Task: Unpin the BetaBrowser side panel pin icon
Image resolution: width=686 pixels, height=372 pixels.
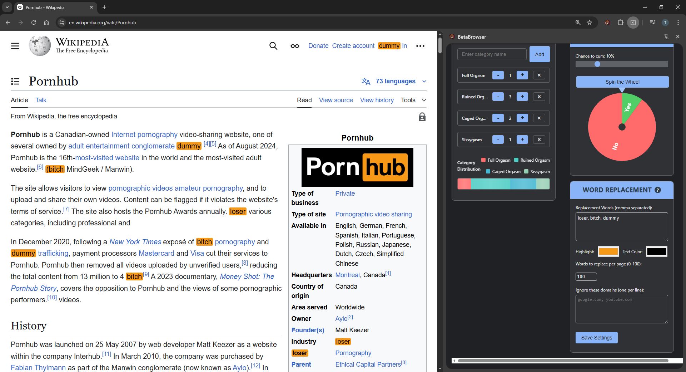Action: (x=666, y=36)
